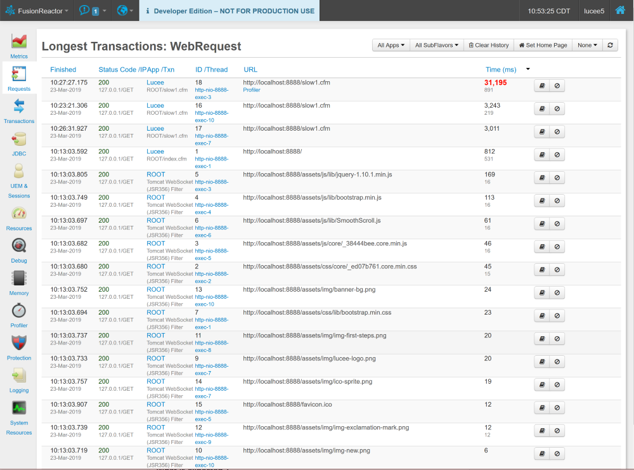Image resolution: width=634 pixels, height=470 pixels.
Task: Open ROOT app link for jquery row
Action: 156,174
